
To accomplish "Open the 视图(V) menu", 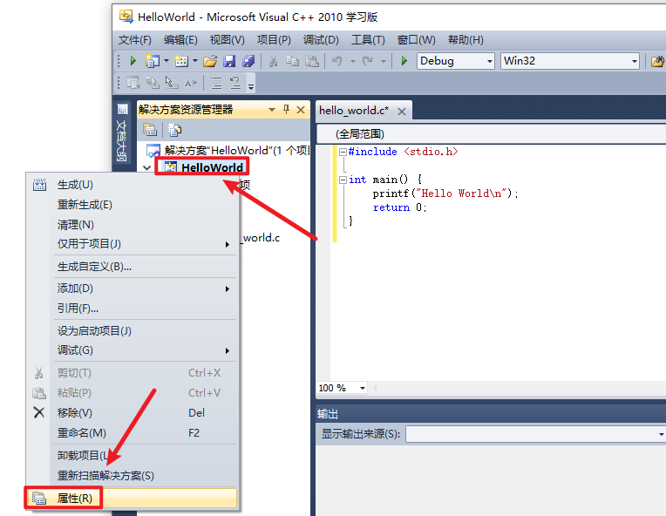I will click(x=228, y=40).
